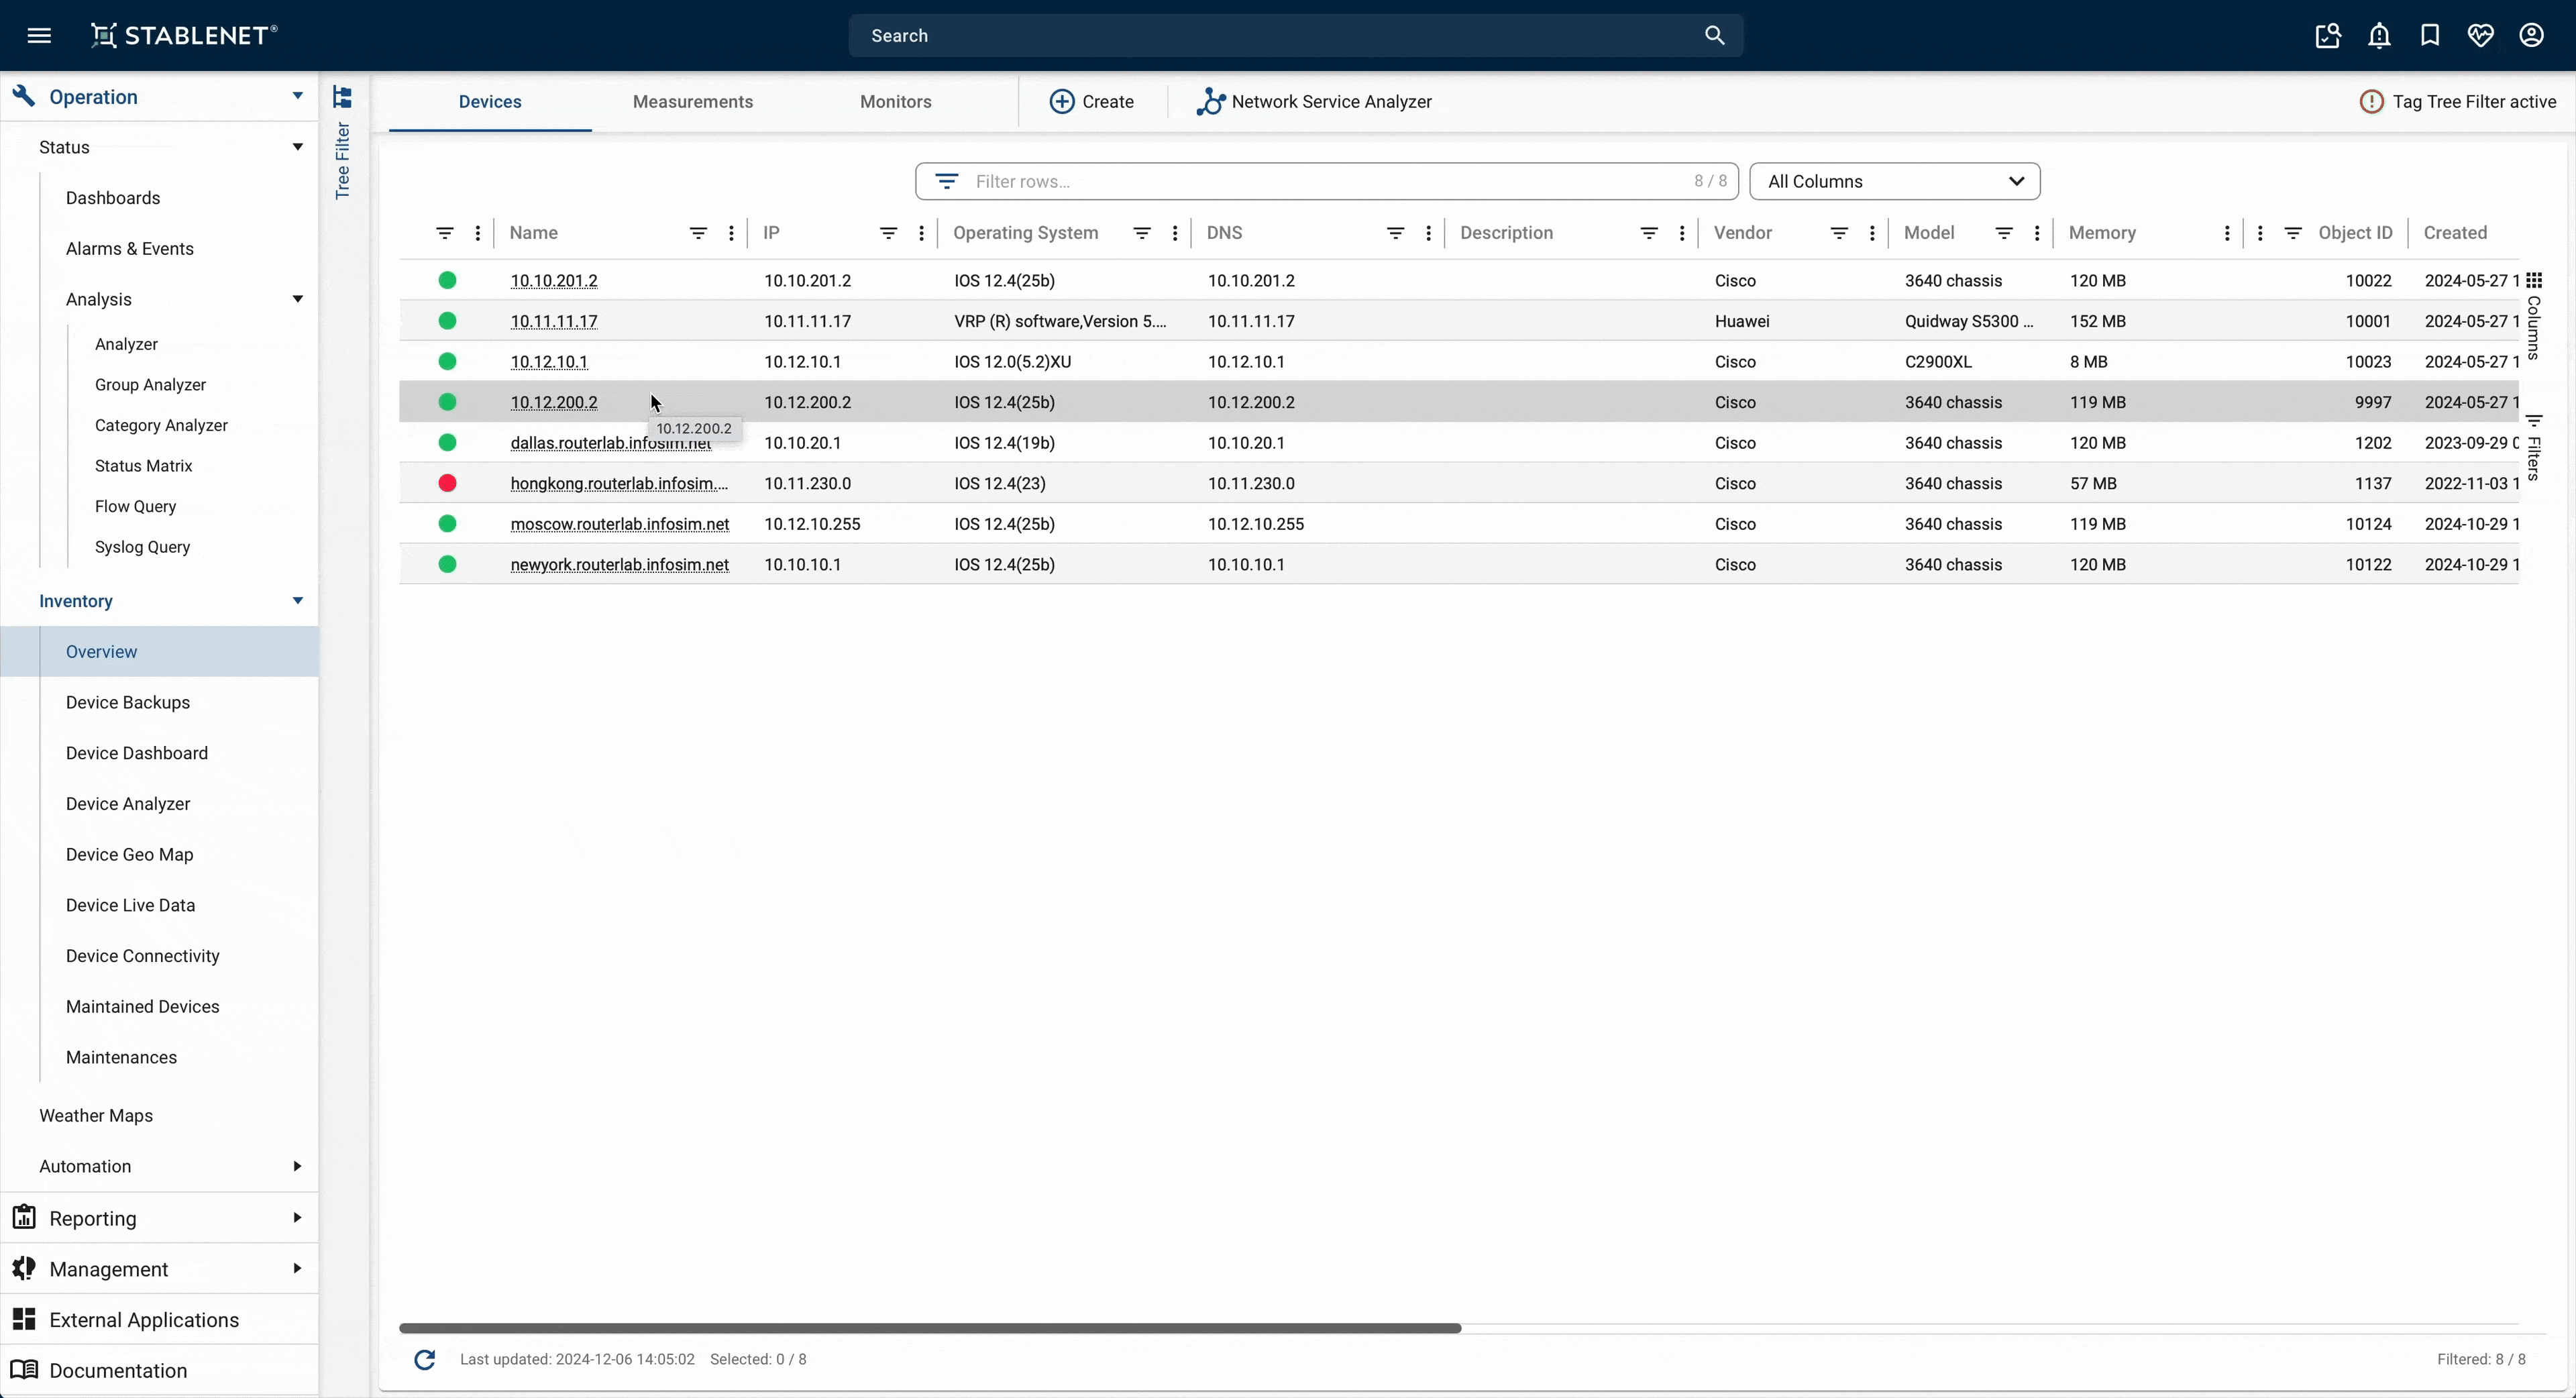
Task: Focus the top Search field
Action: (1295, 36)
